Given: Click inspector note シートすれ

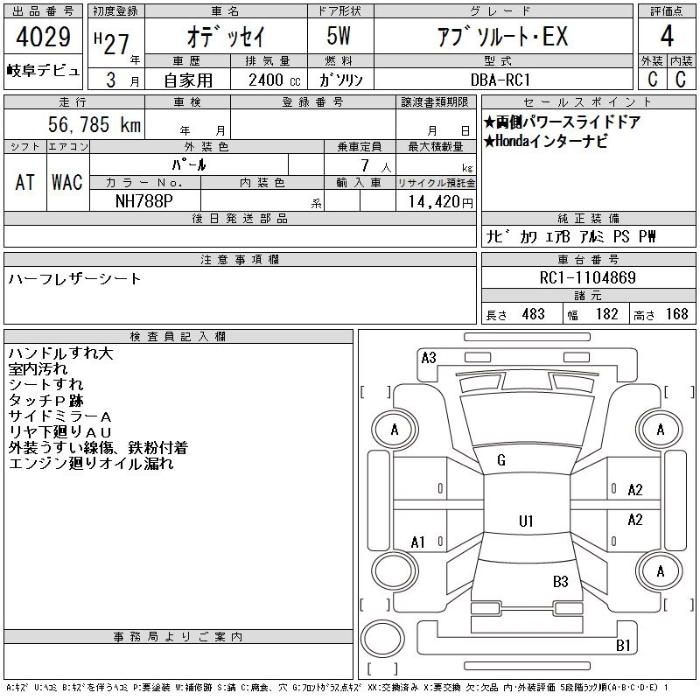Looking at the screenshot, I should [x=46, y=385].
